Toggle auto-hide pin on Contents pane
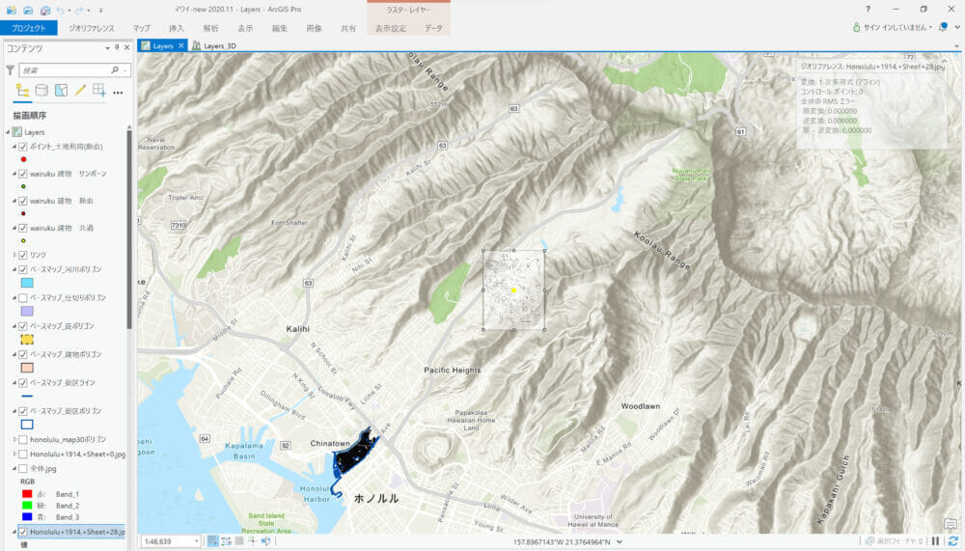The height and width of the screenshot is (551, 965). [117, 47]
